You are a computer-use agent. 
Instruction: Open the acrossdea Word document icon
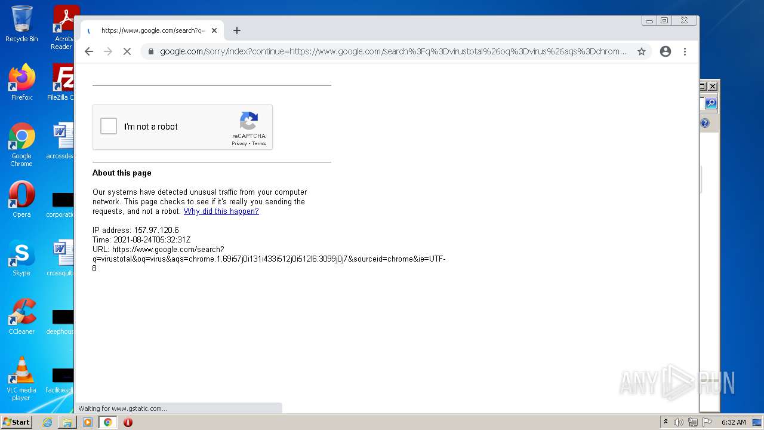click(62, 141)
